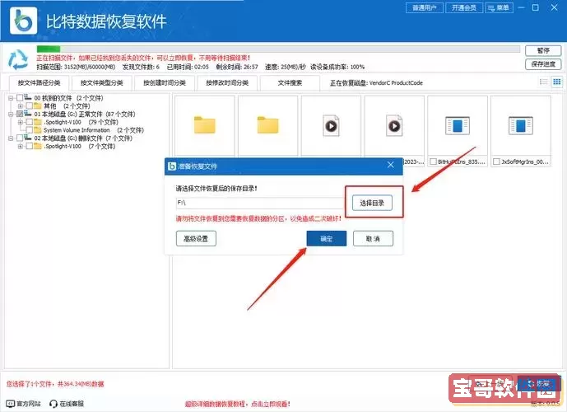Select the JxSoftMgrIns installer icon

point(521,125)
